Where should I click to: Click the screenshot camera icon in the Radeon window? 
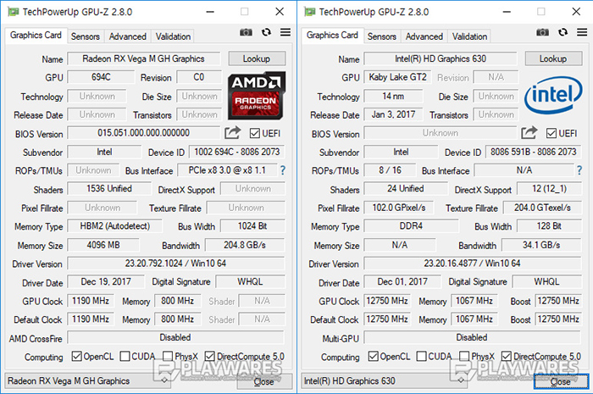coord(246,32)
